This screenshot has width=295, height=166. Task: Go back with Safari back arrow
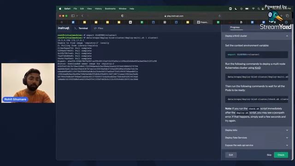[x=83, y=16]
